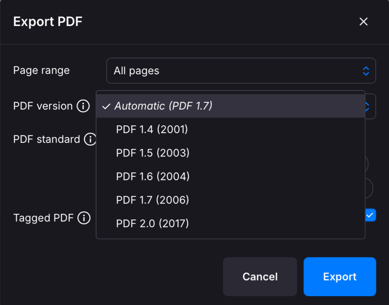Click the Export PDF dialog title
This screenshot has height=305, width=389.
pos(48,21)
